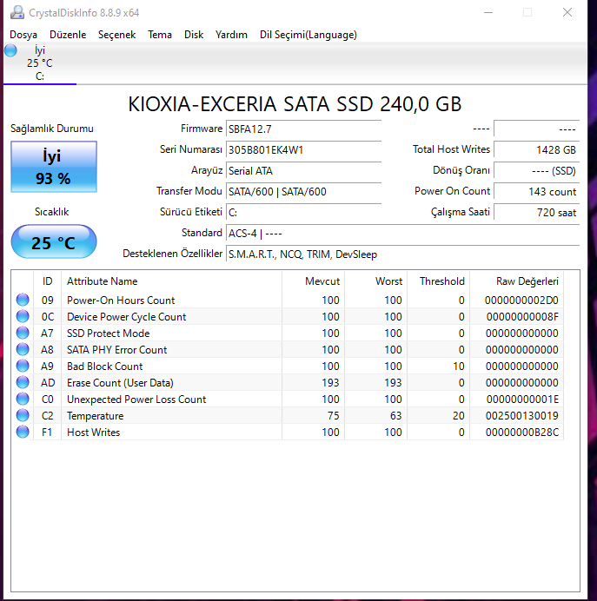Click the CrystalDiskInfo app icon in title bar

(17, 13)
